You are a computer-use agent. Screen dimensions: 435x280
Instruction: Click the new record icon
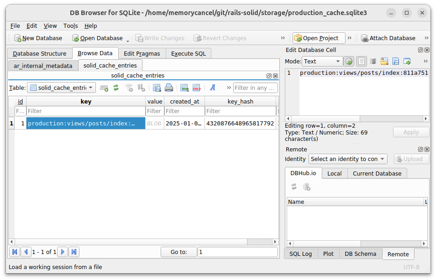coord(104,88)
